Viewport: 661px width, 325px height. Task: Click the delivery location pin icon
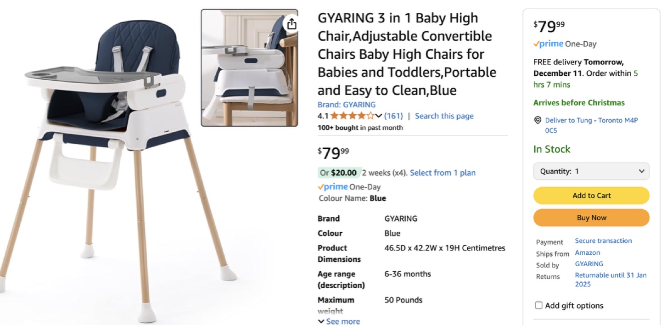click(x=538, y=120)
